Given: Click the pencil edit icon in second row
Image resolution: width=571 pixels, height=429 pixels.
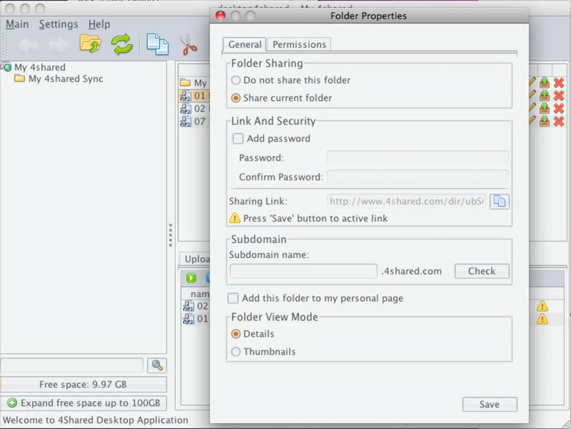Looking at the screenshot, I should click(x=532, y=95).
